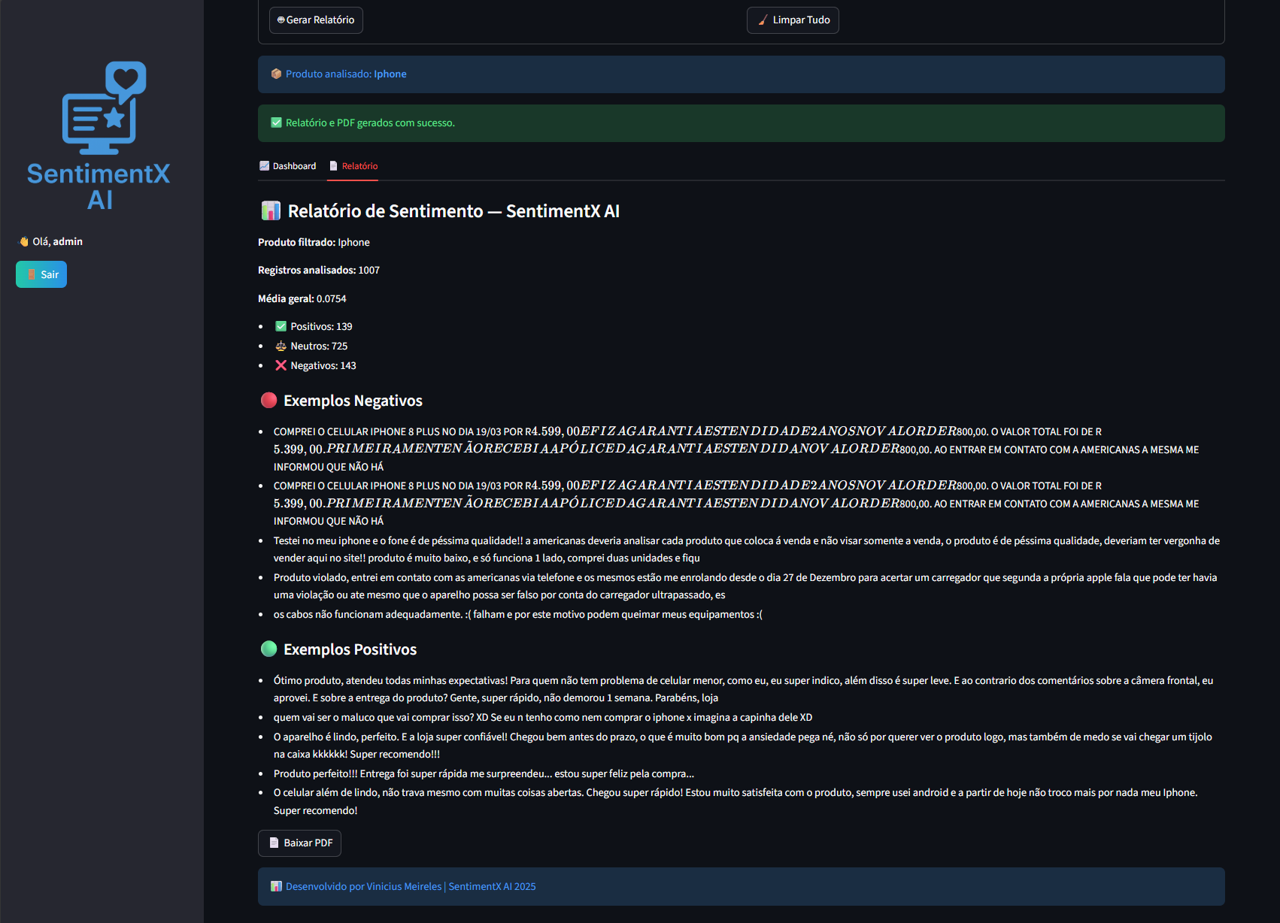The image size is (1280, 923).
Task: Log out using the Sair button
Action: (41, 274)
